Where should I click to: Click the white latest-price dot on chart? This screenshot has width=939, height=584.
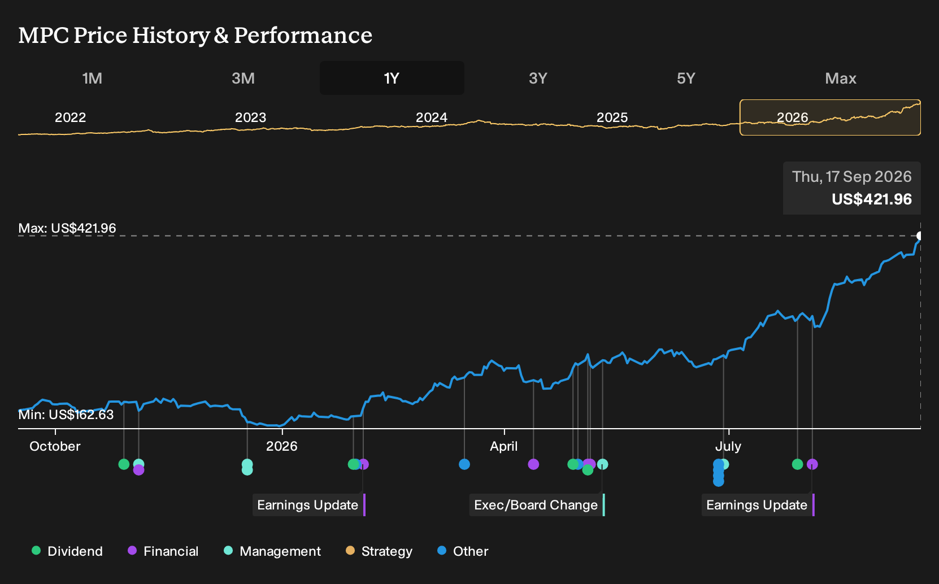coord(919,236)
